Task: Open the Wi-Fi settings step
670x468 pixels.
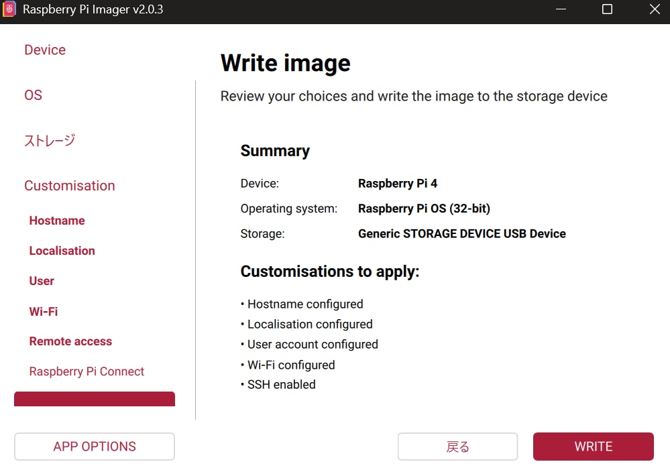Action: coord(44,311)
